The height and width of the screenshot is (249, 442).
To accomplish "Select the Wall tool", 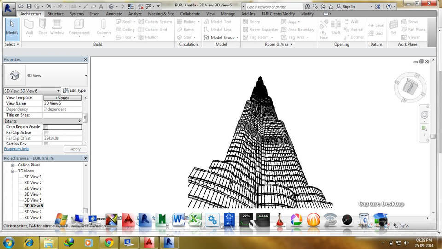I will (x=29, y=28).
